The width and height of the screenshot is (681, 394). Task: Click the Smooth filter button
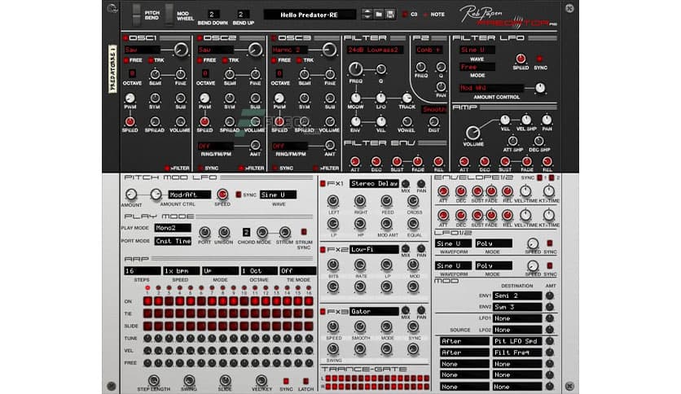point(434,109)
